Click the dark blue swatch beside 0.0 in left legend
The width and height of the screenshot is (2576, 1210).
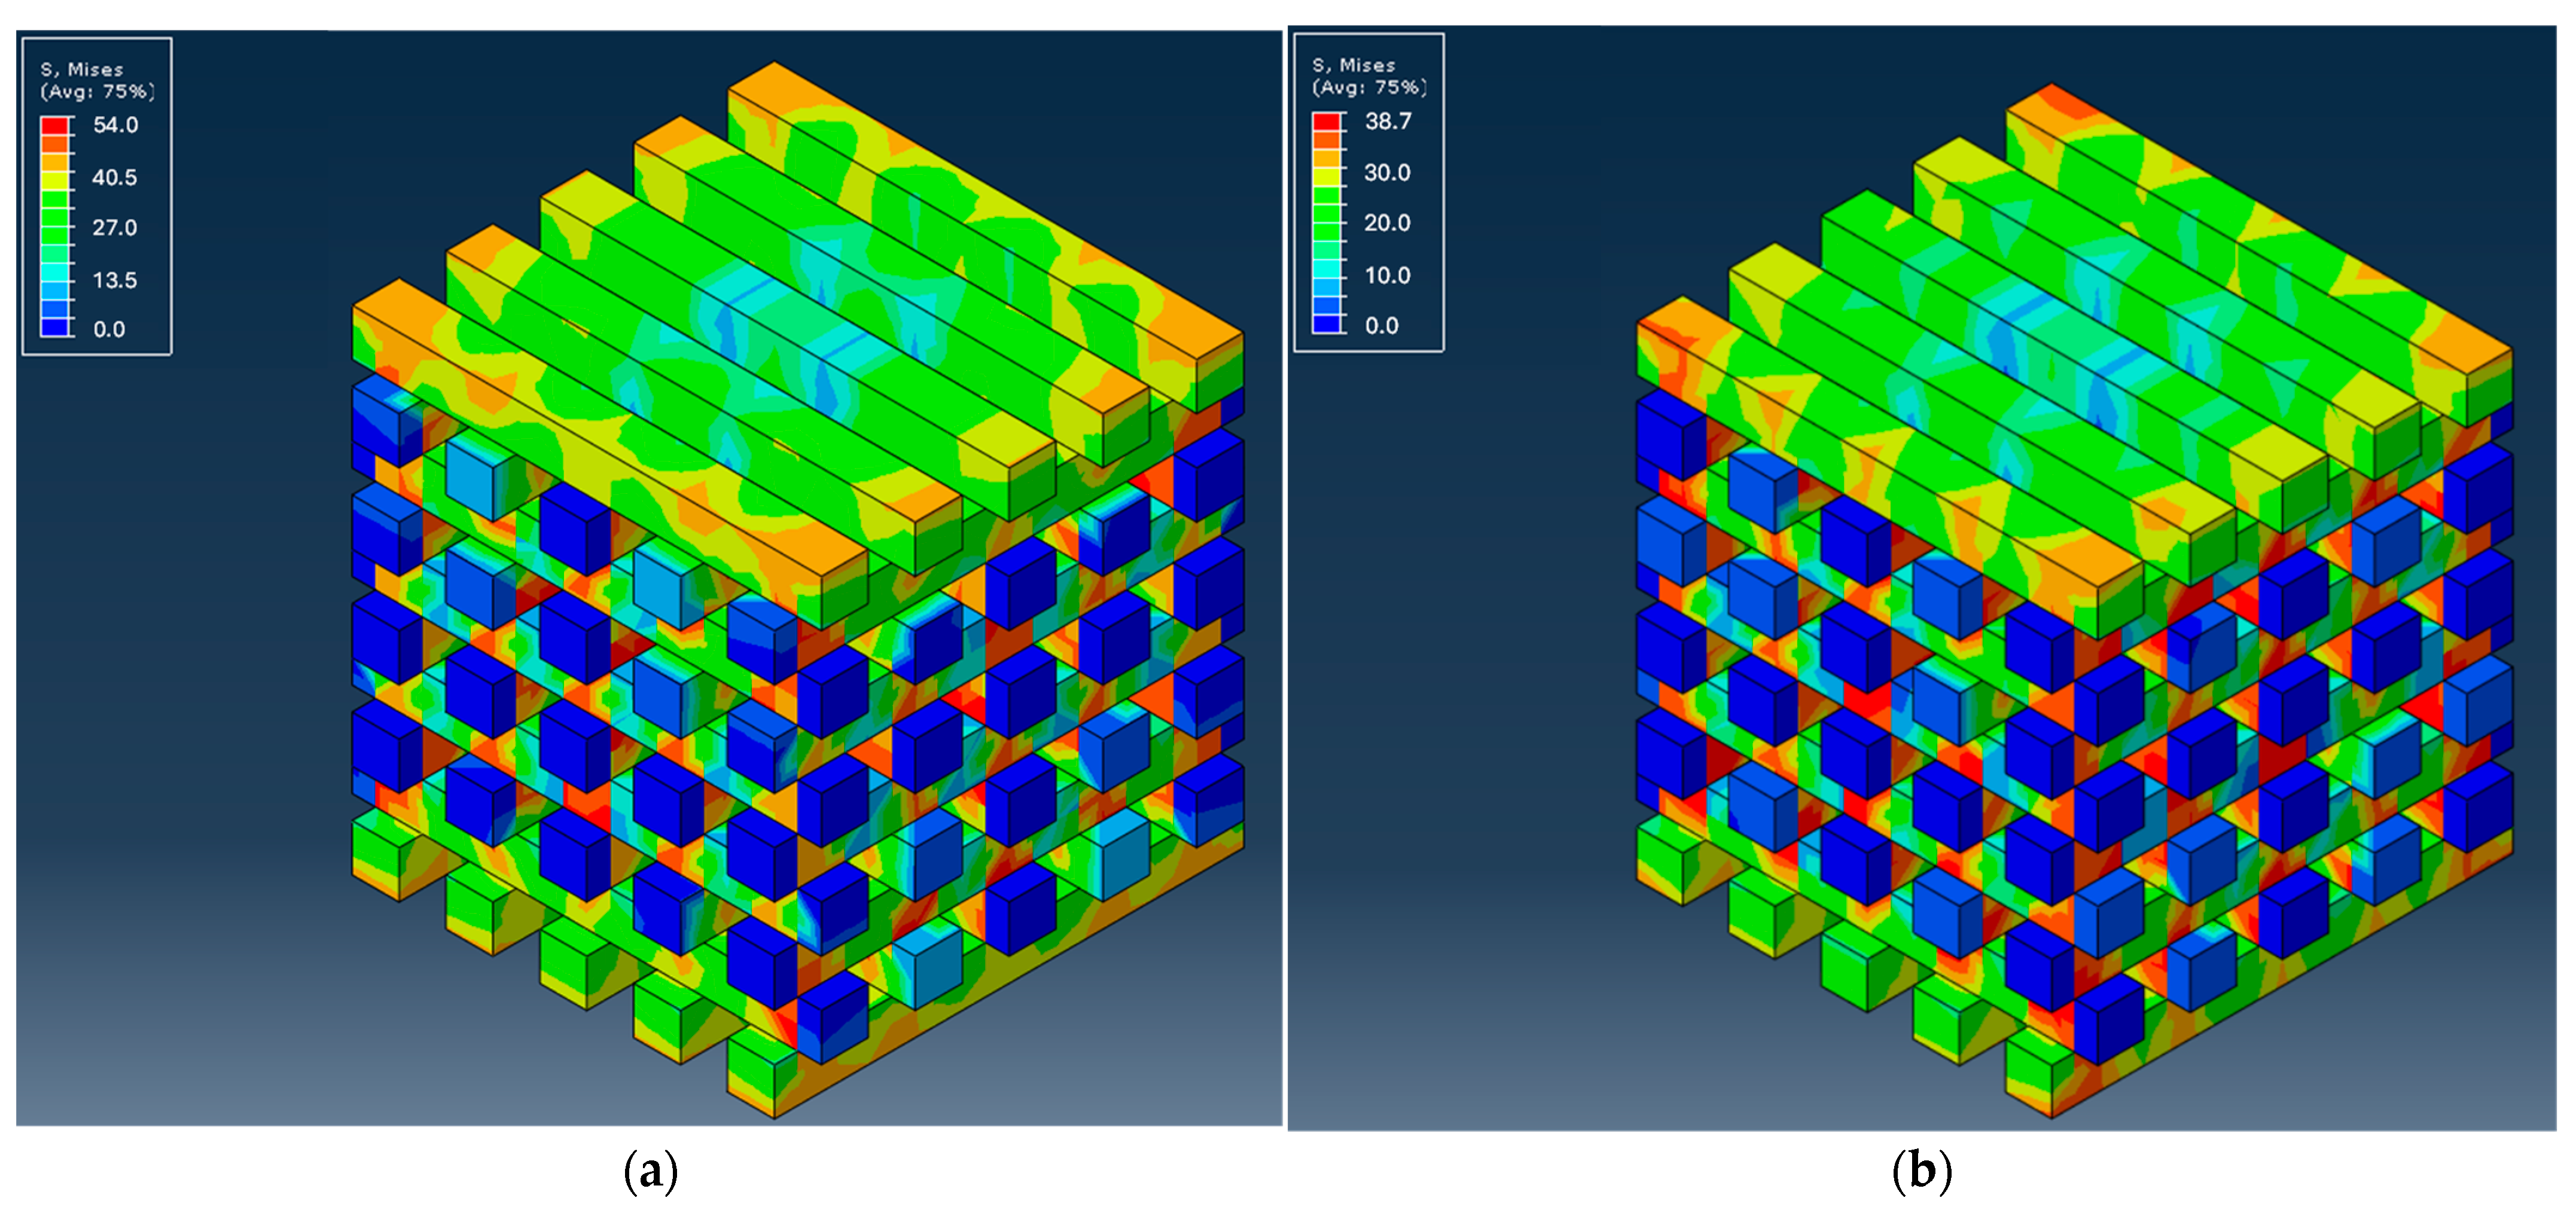click(x=55, y=327)
